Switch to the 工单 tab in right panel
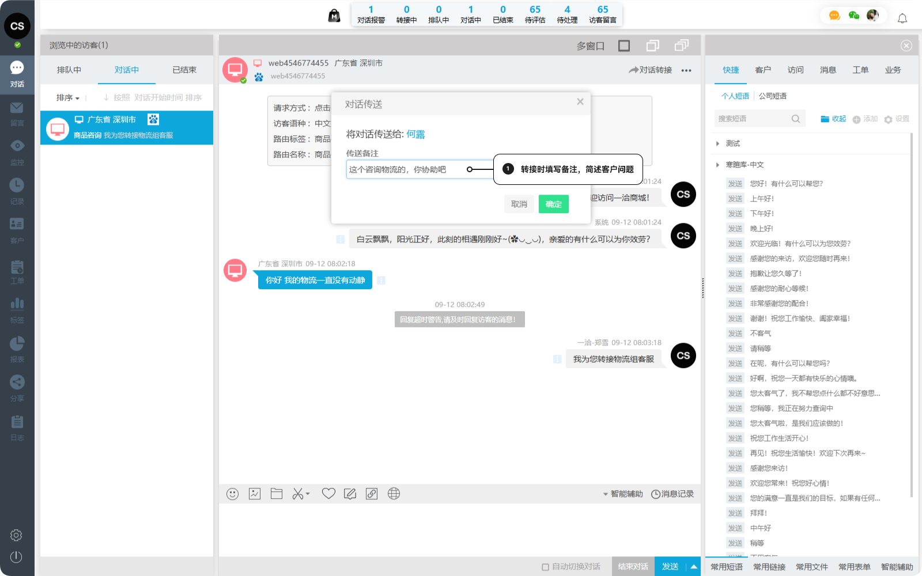 [x=860, y=70]
